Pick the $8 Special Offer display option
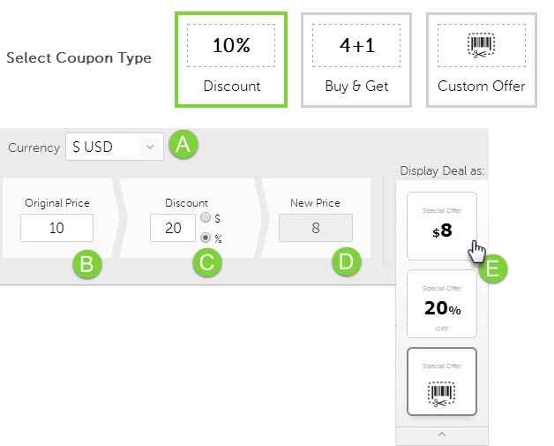The width and height of the screenshot is (554, 446). pos(441,226)
